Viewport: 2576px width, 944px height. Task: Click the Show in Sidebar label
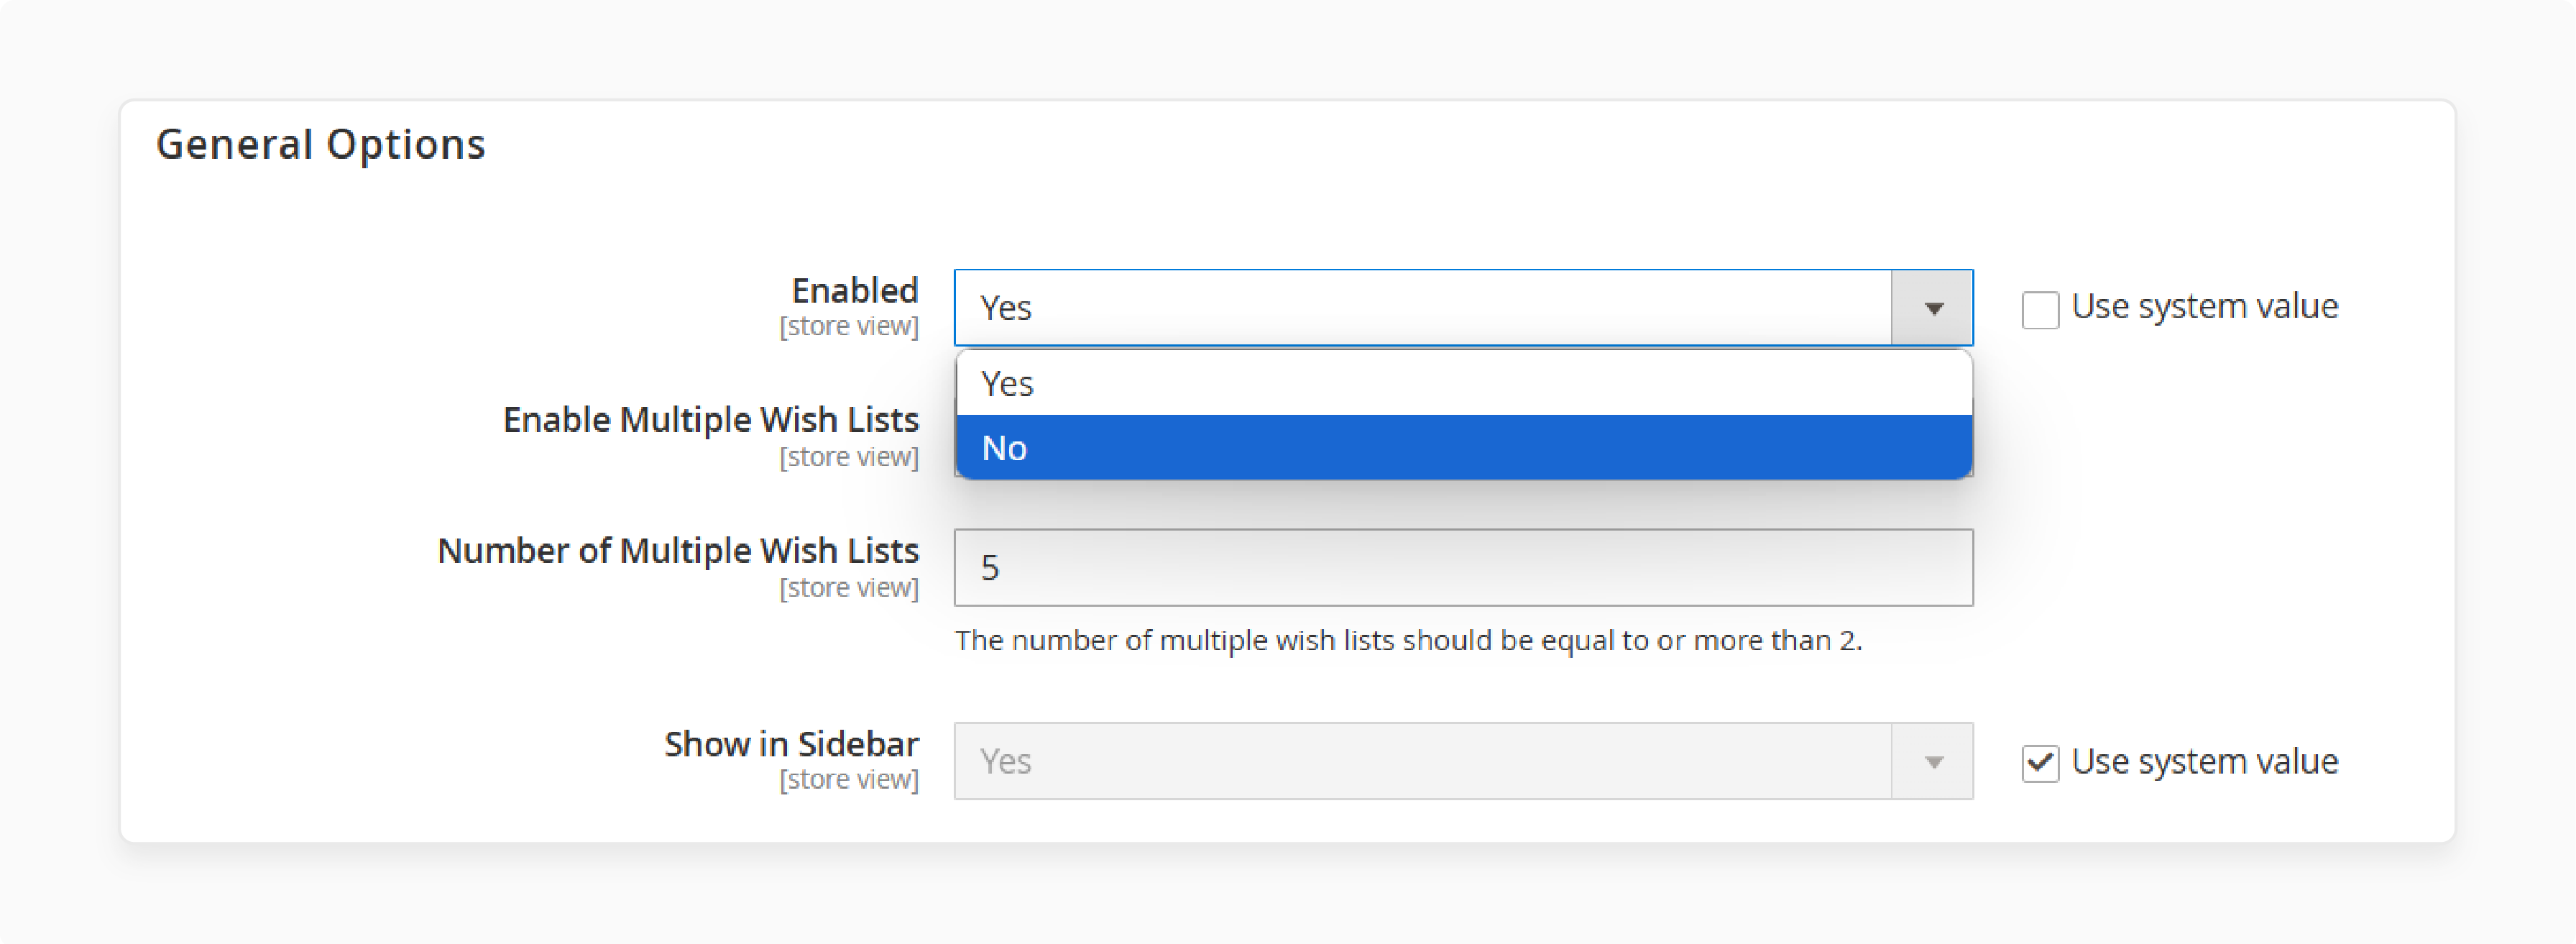click(791, 744)
